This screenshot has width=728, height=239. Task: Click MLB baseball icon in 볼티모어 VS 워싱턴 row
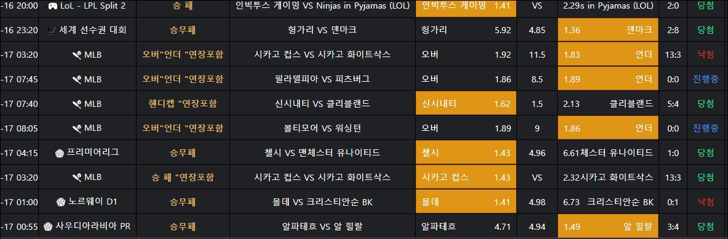[77, 128]
